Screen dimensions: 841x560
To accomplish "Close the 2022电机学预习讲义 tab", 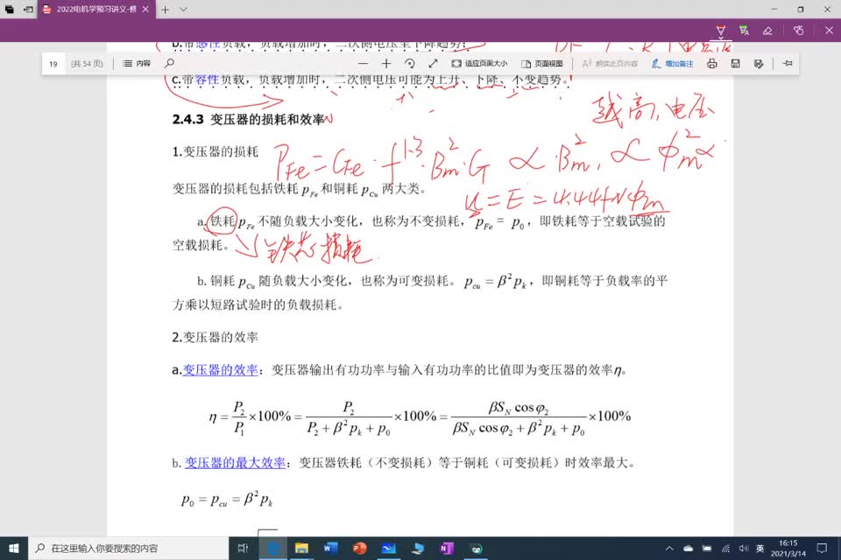I will coord(145,9).
